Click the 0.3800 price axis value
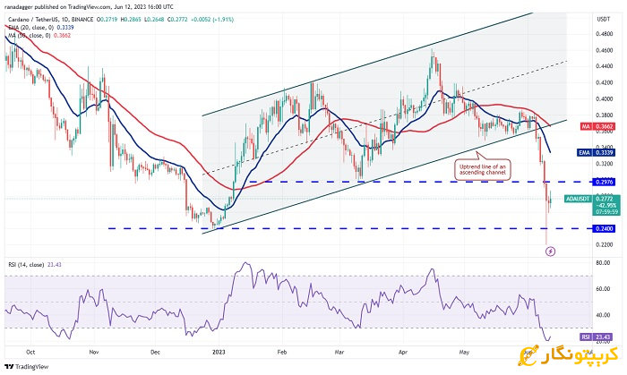 tap(604, 115)
